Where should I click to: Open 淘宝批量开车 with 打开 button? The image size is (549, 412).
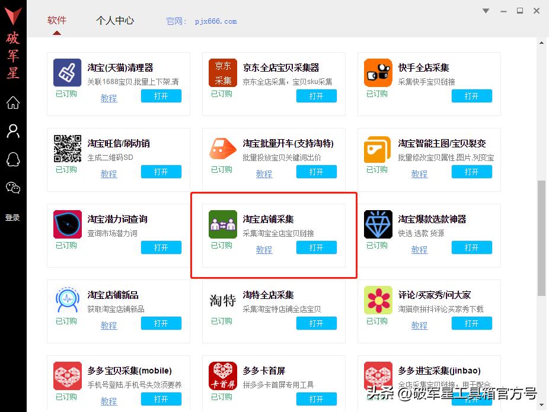(316, 172)
